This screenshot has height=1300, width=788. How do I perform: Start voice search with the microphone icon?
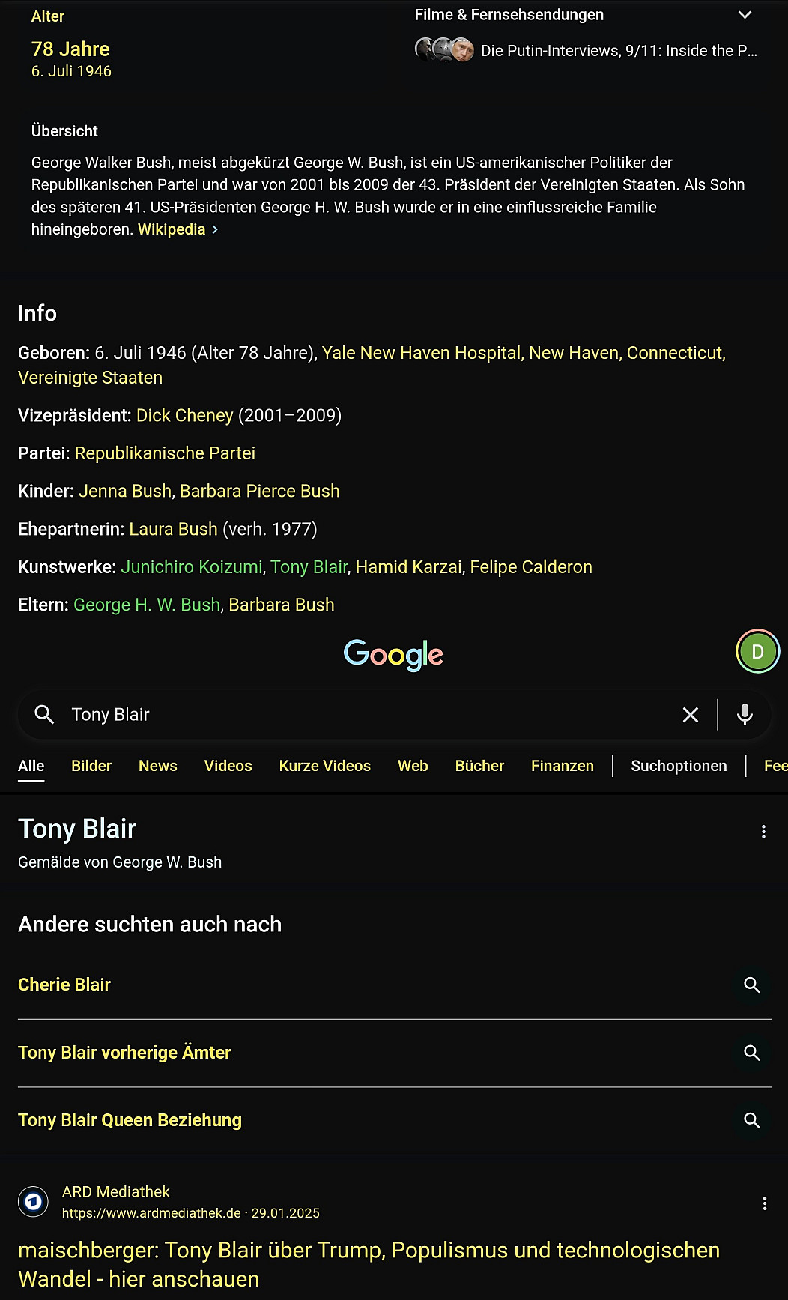(745, 715)
